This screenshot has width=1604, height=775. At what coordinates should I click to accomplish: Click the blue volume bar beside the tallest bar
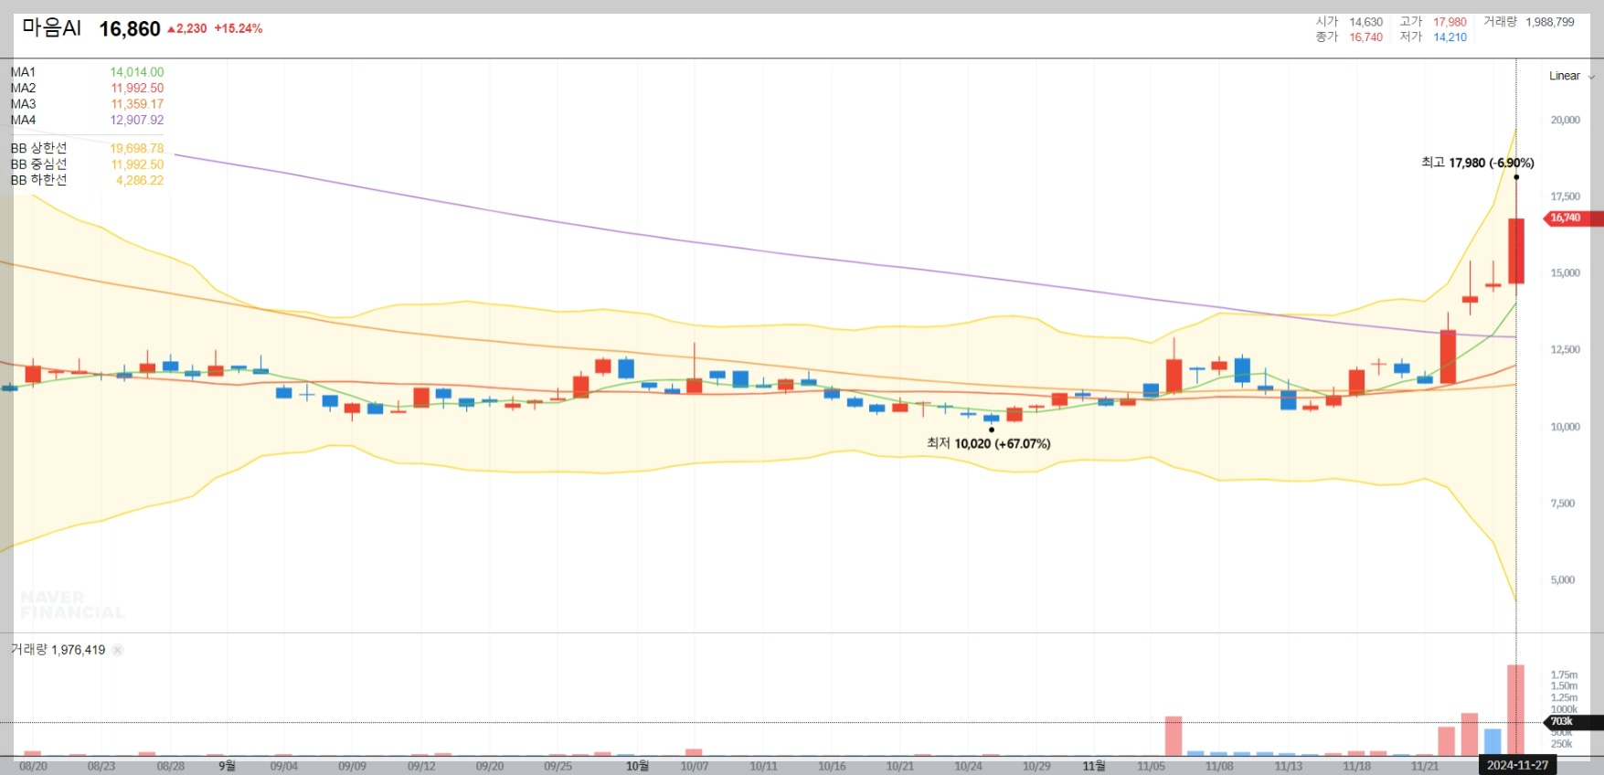(x=1492, y=742)
